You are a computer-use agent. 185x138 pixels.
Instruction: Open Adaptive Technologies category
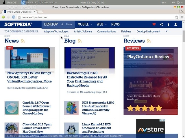pyautogui.click(x=56, y=31)
